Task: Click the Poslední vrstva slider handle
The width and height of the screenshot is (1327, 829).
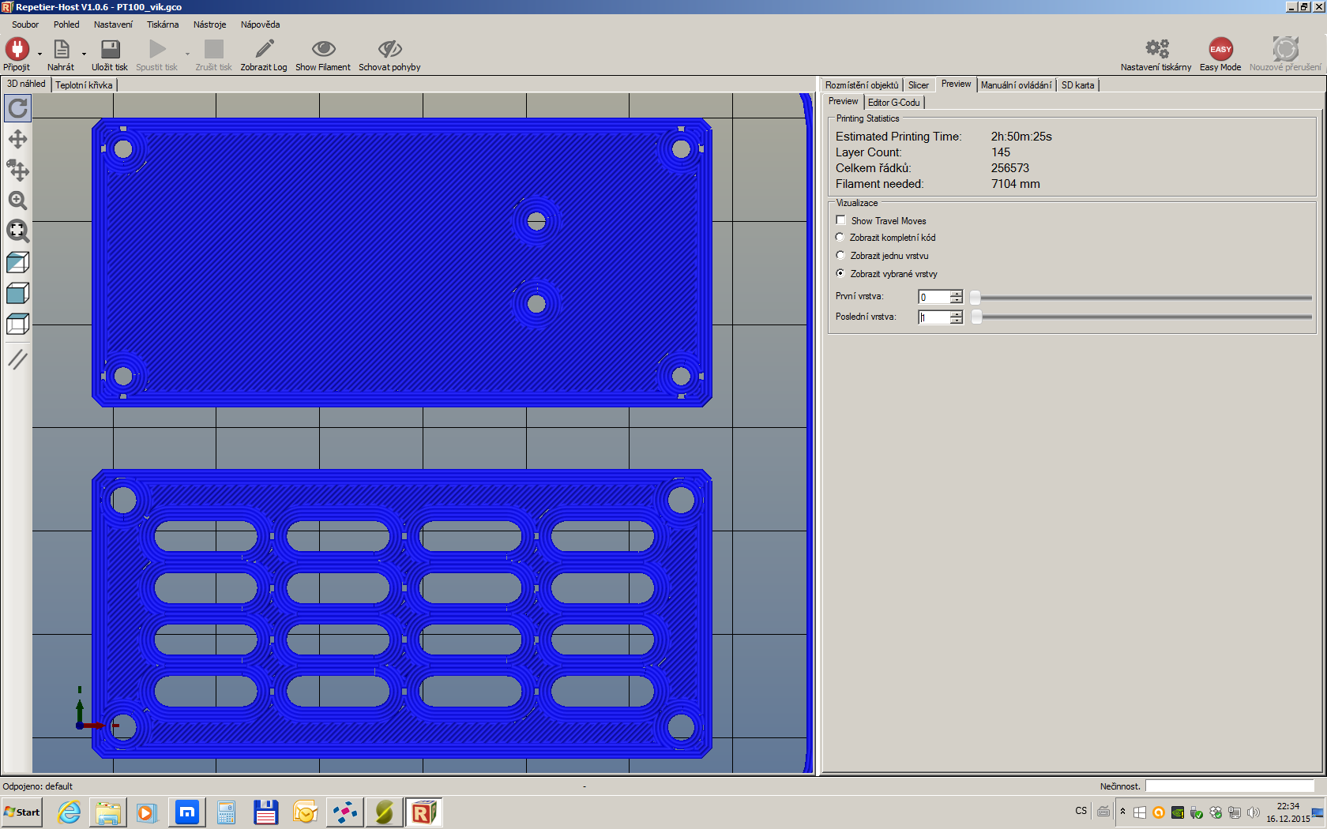Action: (x=977, y=317)
